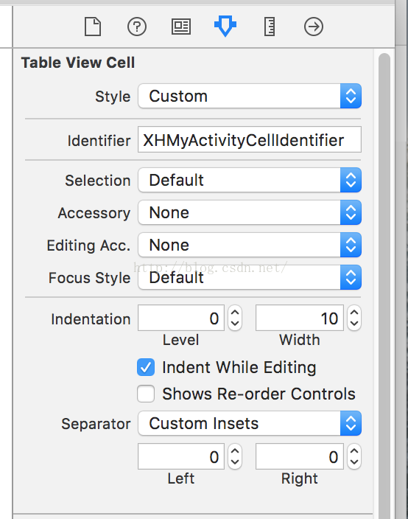Viewport: 408px width, 519px height.
Task: Open the Selection dropdown
Action: coord(250,180)
